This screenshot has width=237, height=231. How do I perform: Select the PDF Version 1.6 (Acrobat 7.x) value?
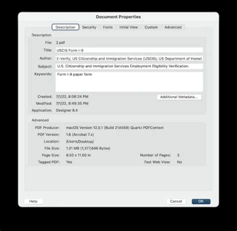[x=80, y=134]
